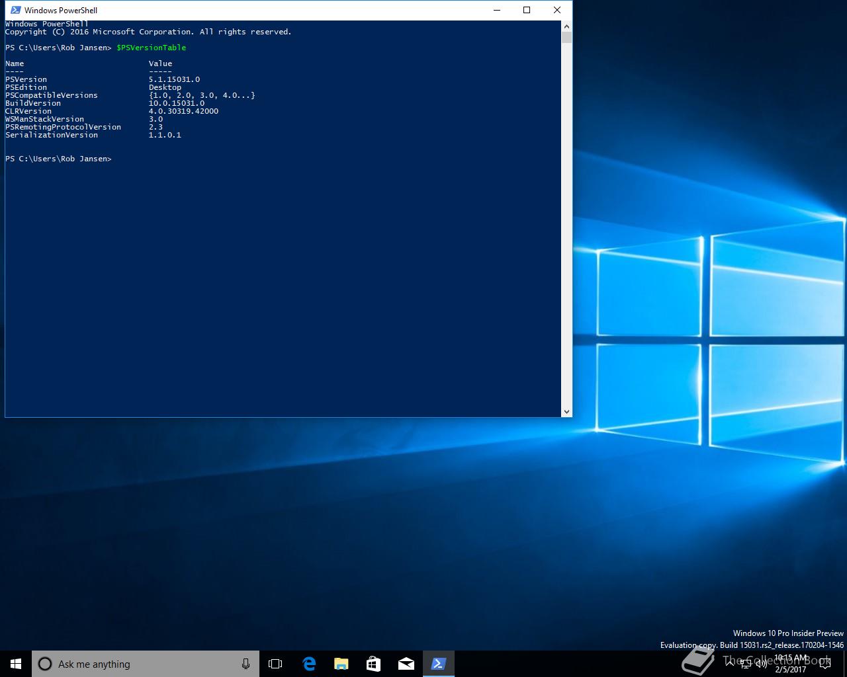Click the PowerShell scrollbar up arrow
This screenshot has width=847, height=677.
(x=566, y=26)
